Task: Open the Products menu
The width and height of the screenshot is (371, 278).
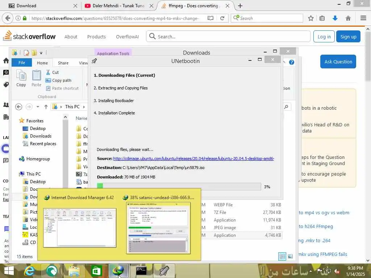Action: [96, 37]
